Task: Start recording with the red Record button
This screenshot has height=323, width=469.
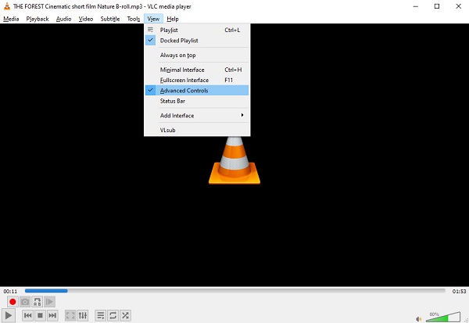Action: coord(13,302)
